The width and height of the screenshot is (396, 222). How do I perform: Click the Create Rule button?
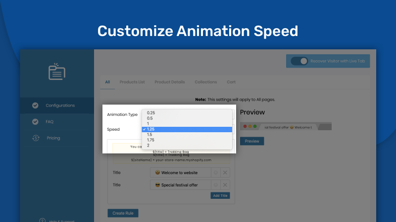123,213
